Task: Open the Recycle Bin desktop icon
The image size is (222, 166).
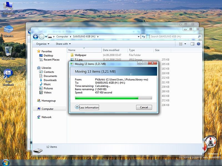Action: 8,53
